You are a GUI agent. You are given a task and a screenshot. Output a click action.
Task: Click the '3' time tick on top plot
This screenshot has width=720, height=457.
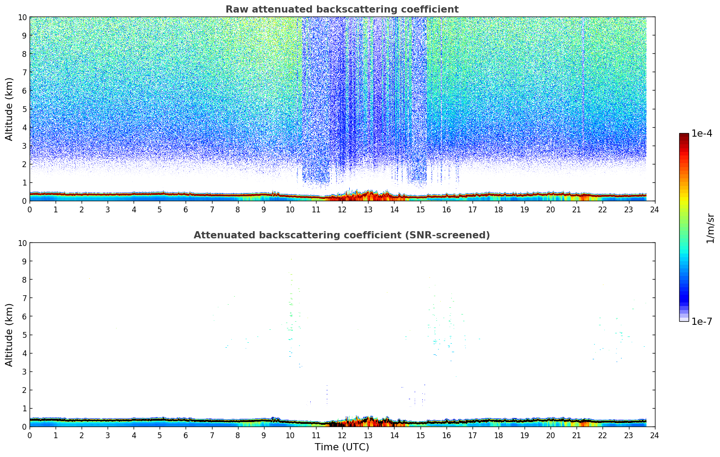(x=108, y=210)
